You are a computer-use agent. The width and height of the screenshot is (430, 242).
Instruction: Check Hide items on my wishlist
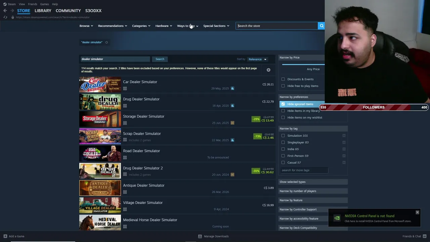pyautogui.click(x=283, y=118)
